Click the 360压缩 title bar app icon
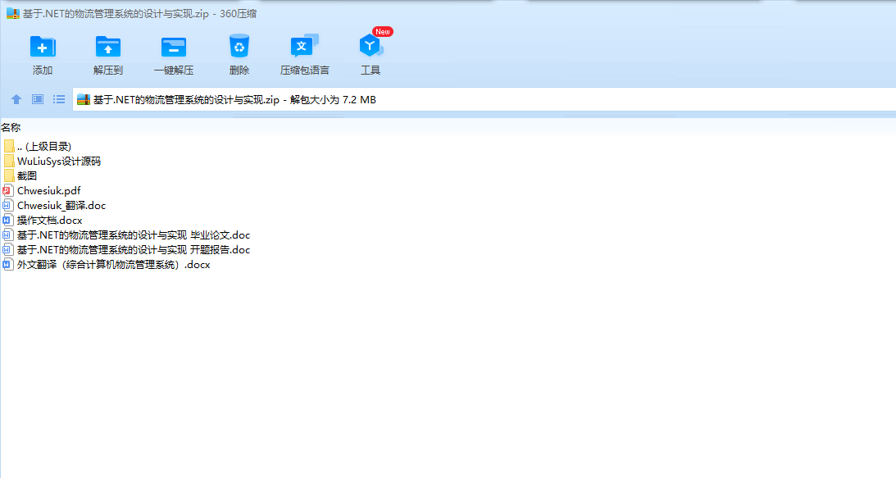Screen dimensions: 896x478 point(12,13)
